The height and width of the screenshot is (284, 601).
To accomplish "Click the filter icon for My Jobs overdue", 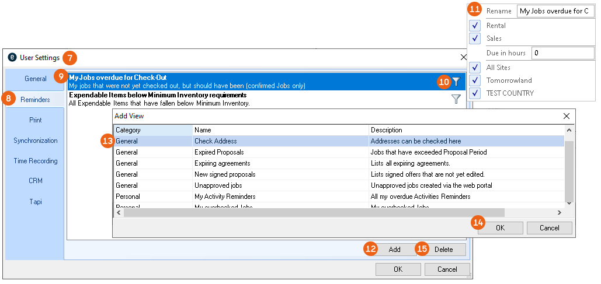I will (456, 82).
